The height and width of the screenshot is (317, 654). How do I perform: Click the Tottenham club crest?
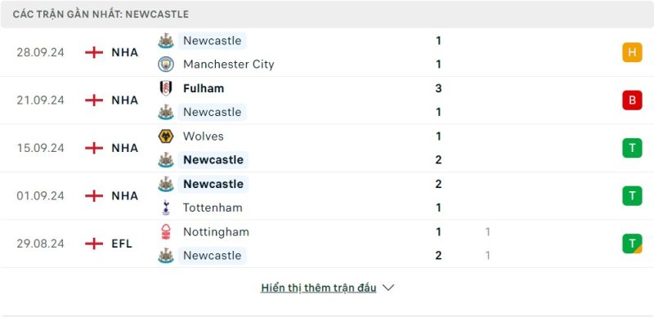click(166, 208)
